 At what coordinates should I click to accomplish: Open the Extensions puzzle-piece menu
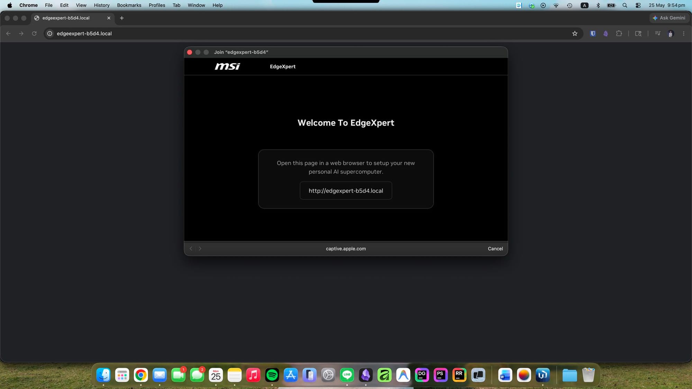click(x=619, y=34)
